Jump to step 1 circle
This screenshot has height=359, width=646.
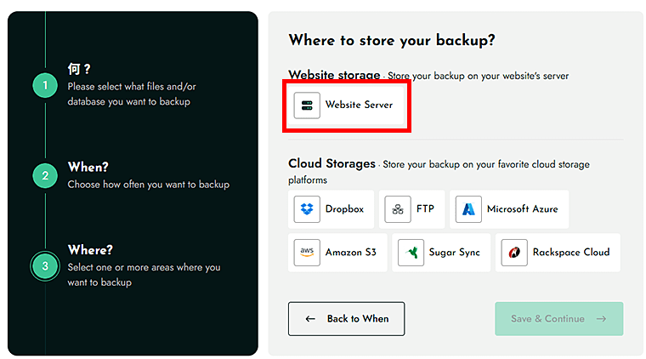45,86
